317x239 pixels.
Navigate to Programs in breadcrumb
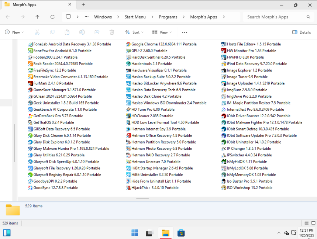168,17
